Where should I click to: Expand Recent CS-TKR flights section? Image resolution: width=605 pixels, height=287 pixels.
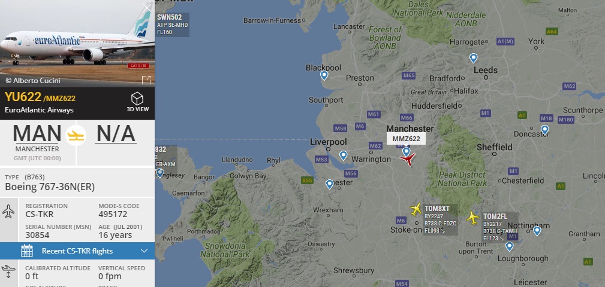coord(77,251)
